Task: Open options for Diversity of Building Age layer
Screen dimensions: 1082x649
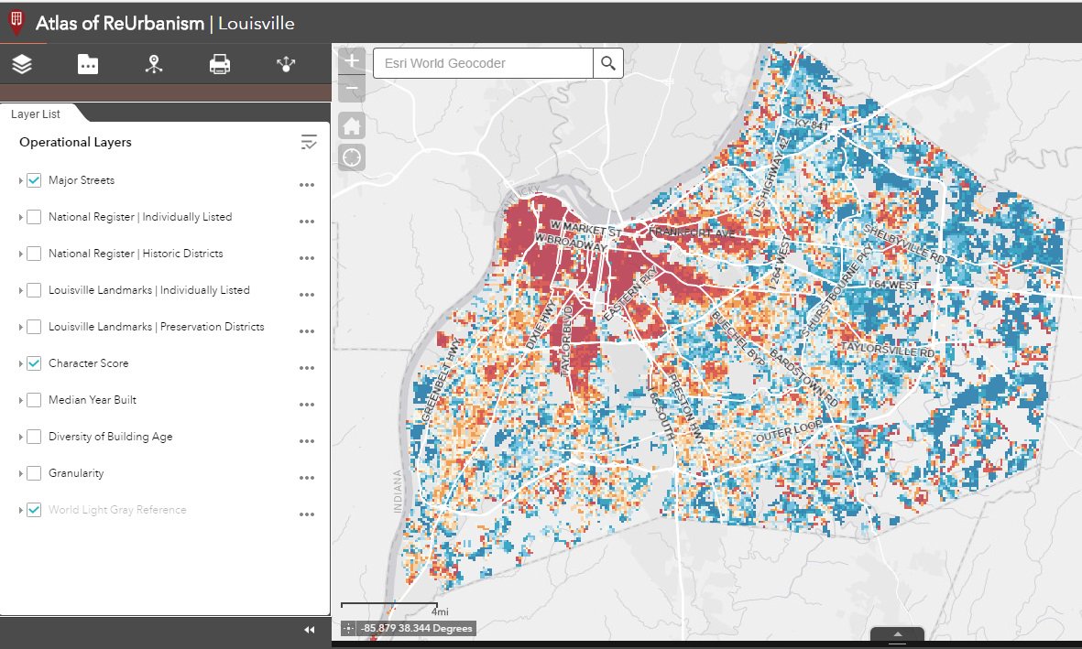Action: 307,441
